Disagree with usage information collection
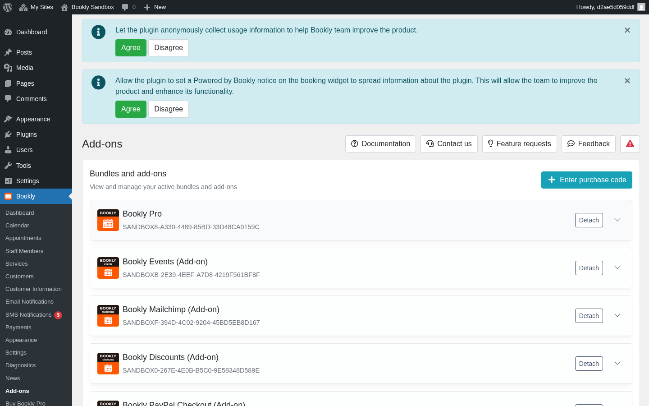This screenshot has height=406, width=649. click(x=169, y=48)
